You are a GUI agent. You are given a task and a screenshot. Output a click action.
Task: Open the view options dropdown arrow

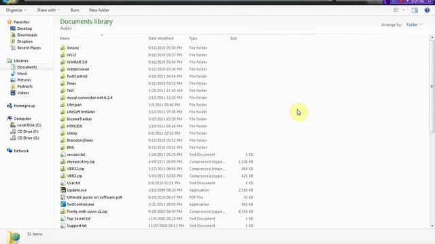(x=404, y=10)
